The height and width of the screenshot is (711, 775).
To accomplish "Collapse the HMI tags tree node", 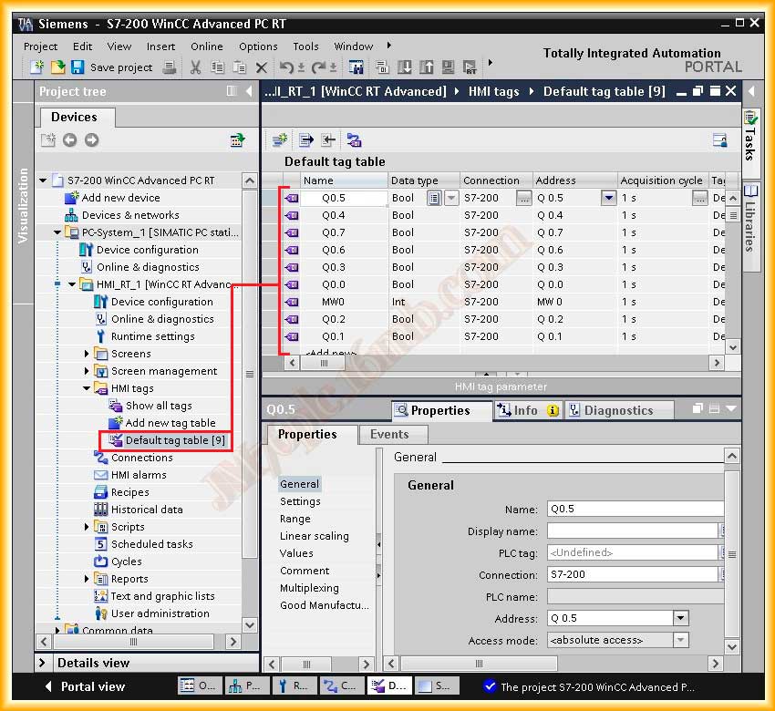I will click(88, 388).
